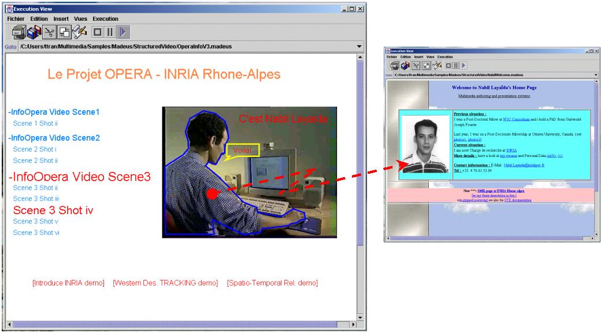
Task: Open the Fichier menu
Action: [16, 19]
